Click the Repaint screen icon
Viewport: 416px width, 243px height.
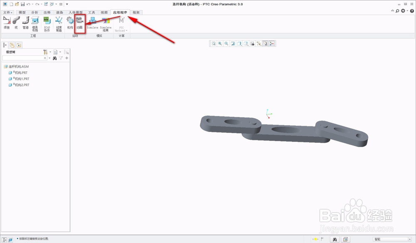click(233, 44)
